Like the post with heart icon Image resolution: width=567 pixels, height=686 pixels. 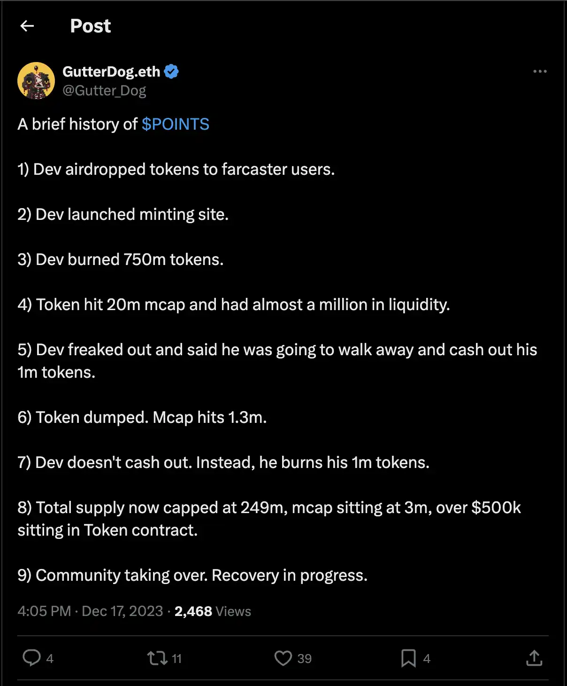point(283,658)
